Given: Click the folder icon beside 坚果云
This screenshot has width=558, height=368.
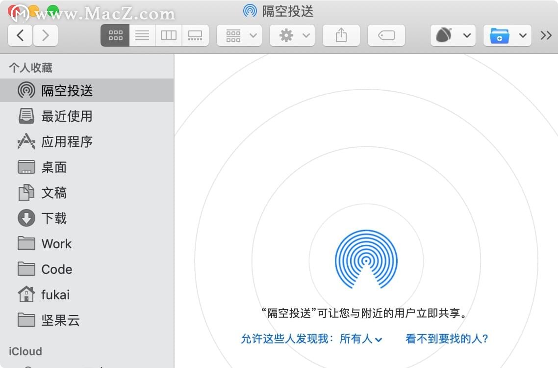Looking at the screenshot, I should (26, 320).
